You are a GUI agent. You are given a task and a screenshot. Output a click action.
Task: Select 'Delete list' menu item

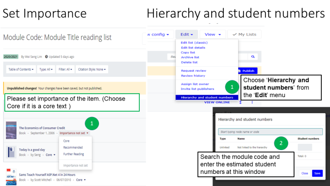189,62
